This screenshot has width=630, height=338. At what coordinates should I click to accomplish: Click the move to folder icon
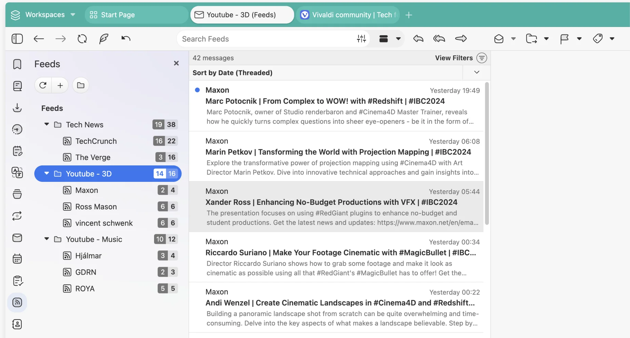point(532,39)
